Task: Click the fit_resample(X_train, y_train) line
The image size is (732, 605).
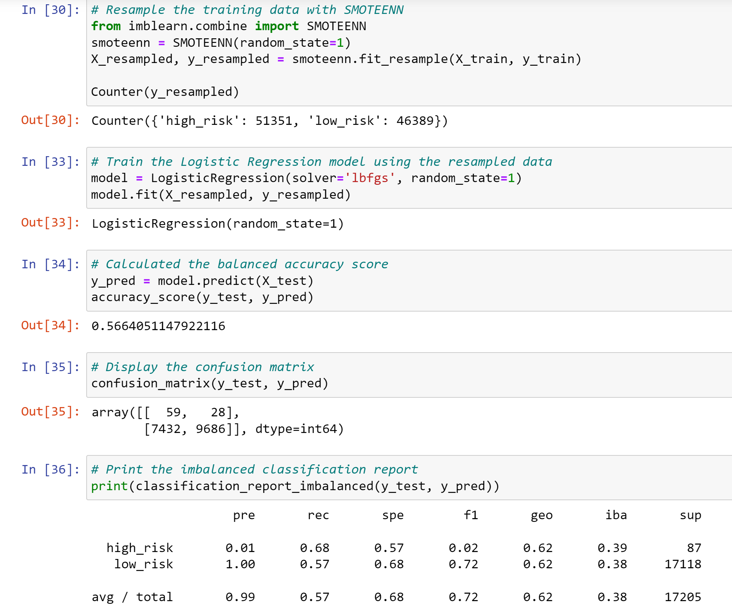Action: click(x=336, y=59)
